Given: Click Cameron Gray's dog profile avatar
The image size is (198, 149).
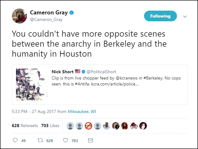Looking at the screenshot, I should (x=19, y=16).
